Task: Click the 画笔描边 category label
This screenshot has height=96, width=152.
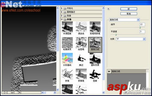Action: coord(71,12)
